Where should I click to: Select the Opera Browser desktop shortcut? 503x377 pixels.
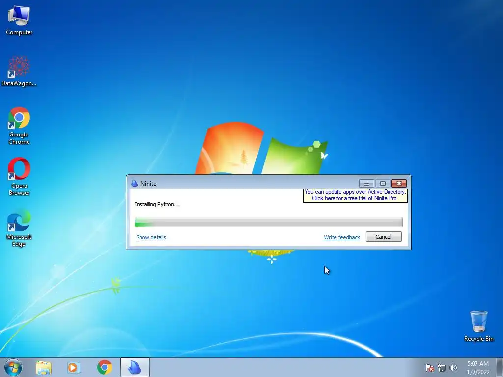19,177
